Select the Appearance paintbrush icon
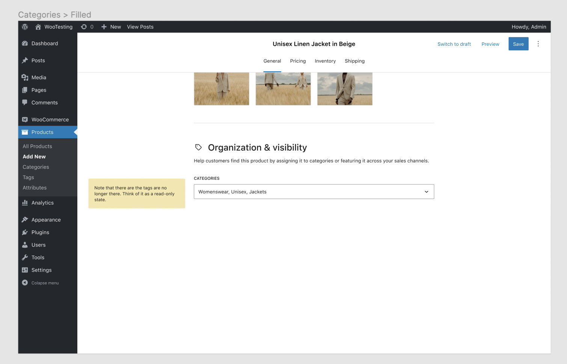 (25, 220)
